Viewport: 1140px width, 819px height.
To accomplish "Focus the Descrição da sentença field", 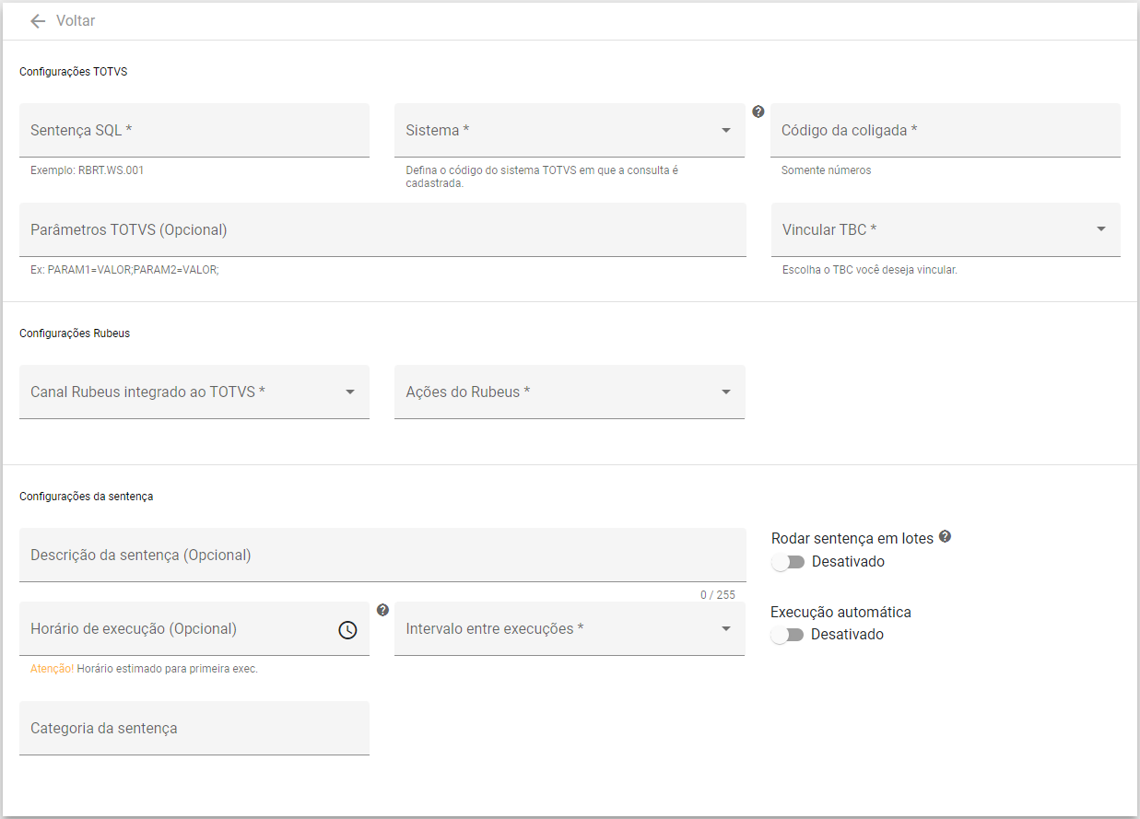I will pyautogui.click(x=382, y=555).
